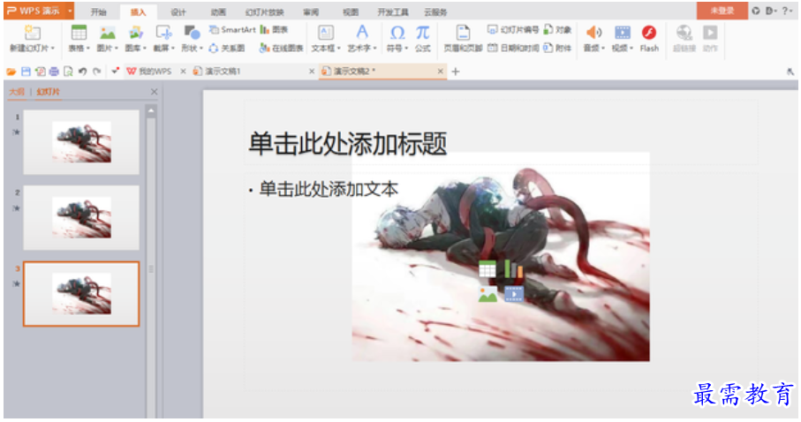Open the WPS 演示 application menu arrow
This screenshot has height=422, width=801.
point(70,11)
